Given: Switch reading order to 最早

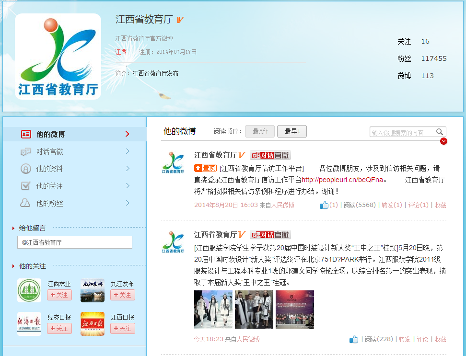Looking at the screenshot, I should pyautogui.click(x=292, y=130).
